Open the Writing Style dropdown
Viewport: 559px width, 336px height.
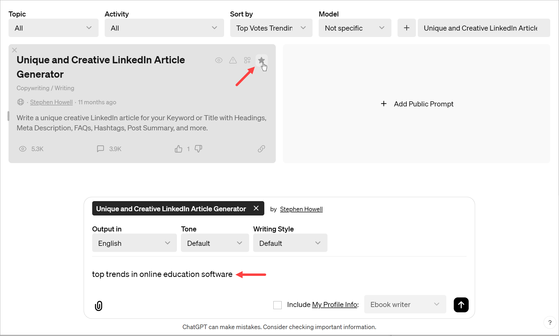click(290, 243)
